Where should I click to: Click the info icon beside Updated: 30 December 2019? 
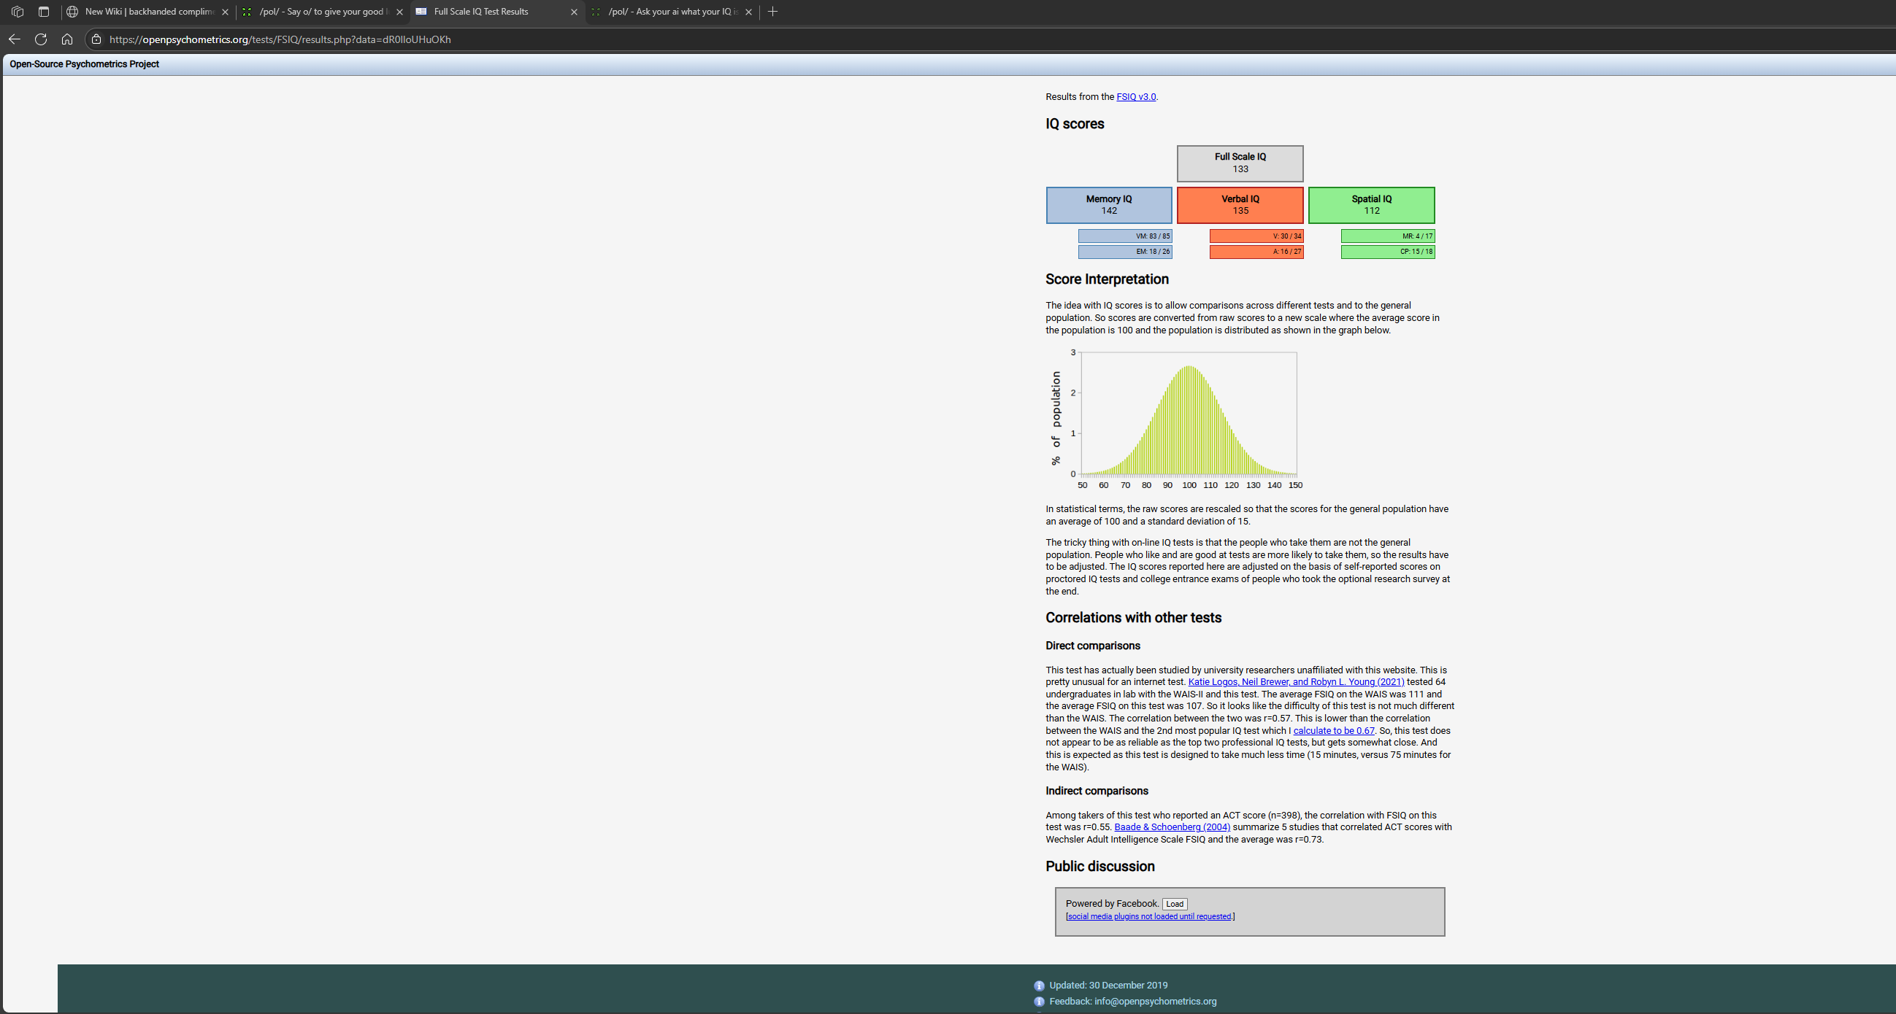(1039, 986)
